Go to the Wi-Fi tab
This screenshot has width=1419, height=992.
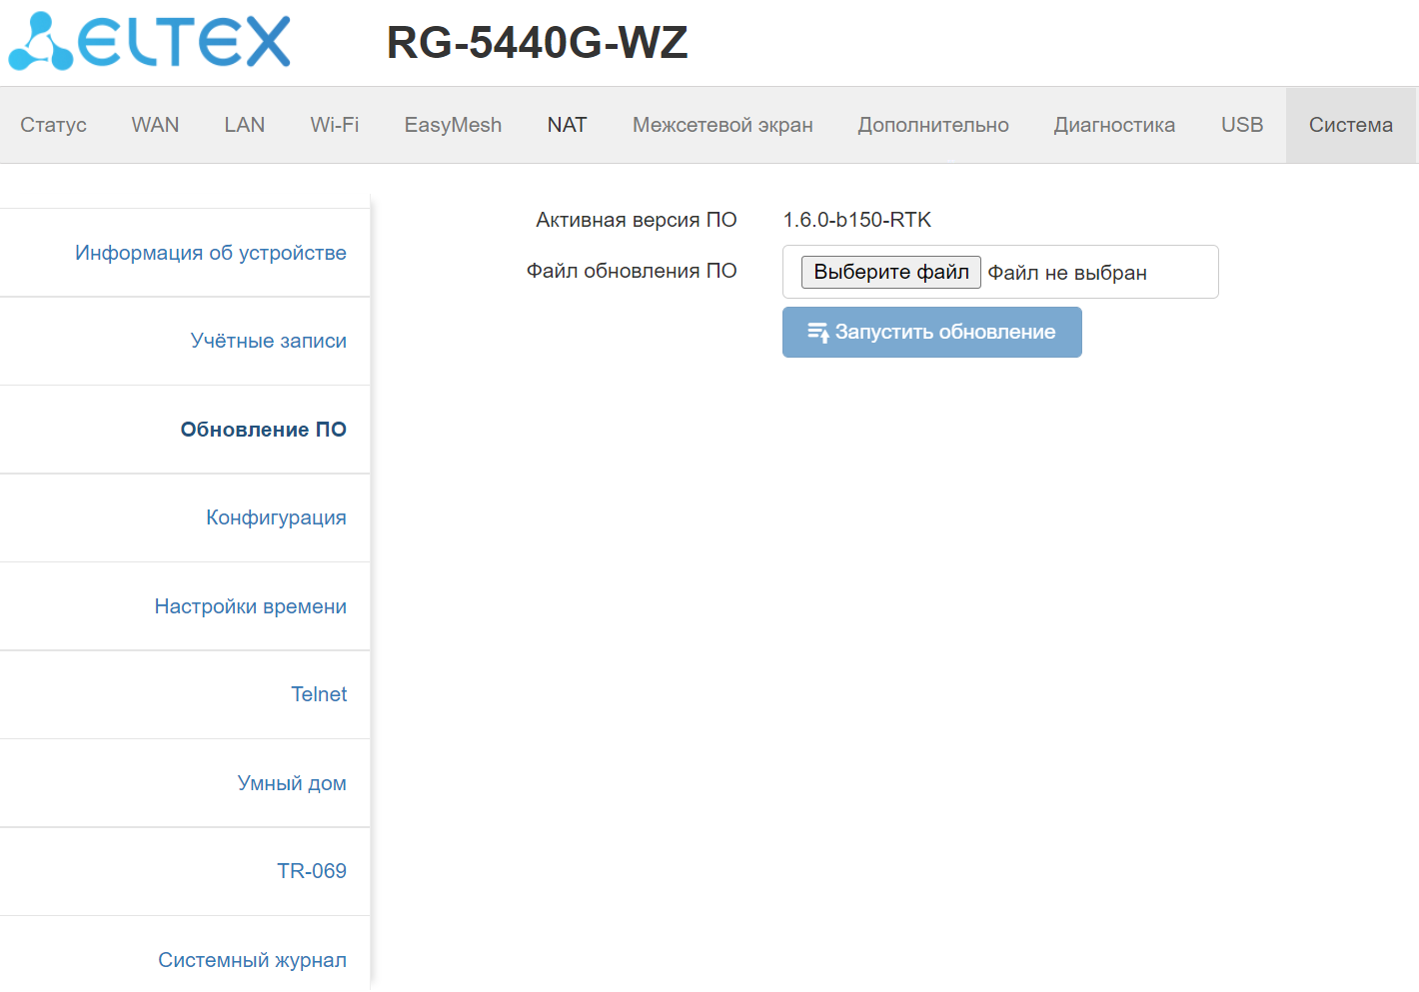(x=334, y=125)
